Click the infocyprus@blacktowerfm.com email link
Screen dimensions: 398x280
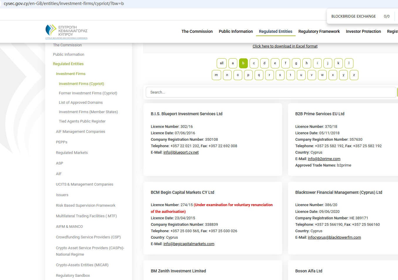(334, 237)
